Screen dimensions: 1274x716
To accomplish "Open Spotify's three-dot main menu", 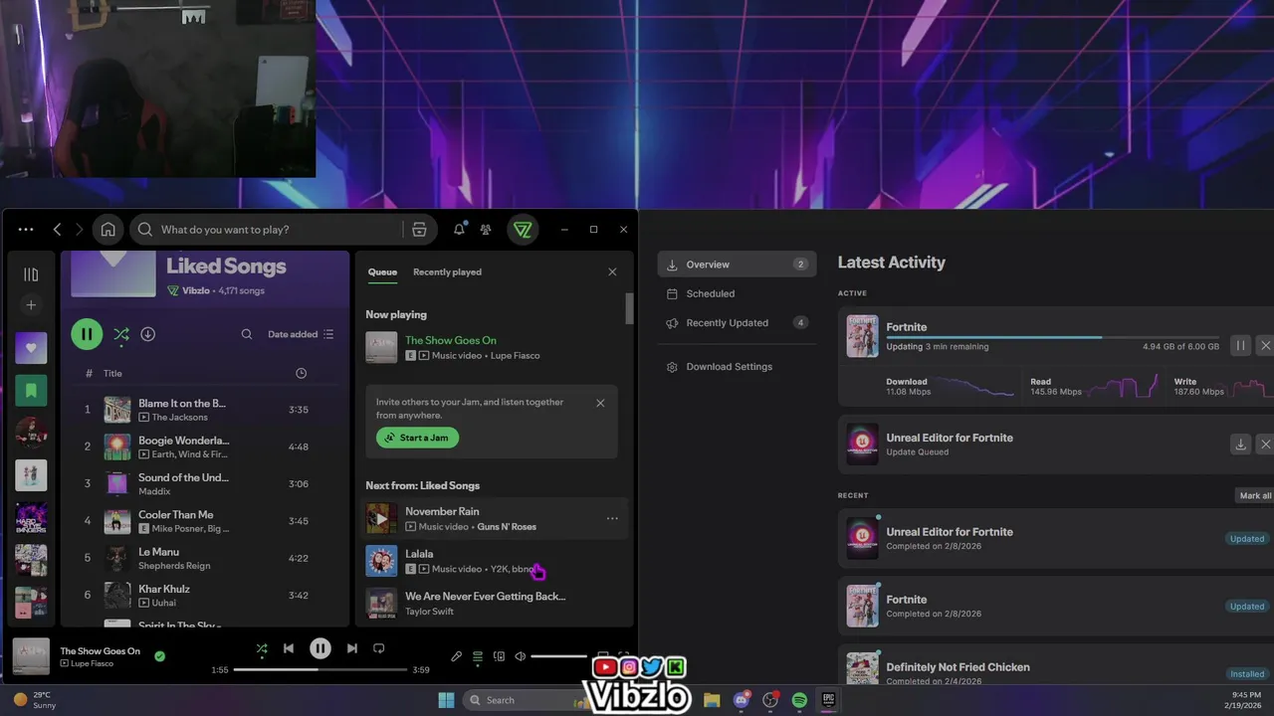I will point(26,230).
